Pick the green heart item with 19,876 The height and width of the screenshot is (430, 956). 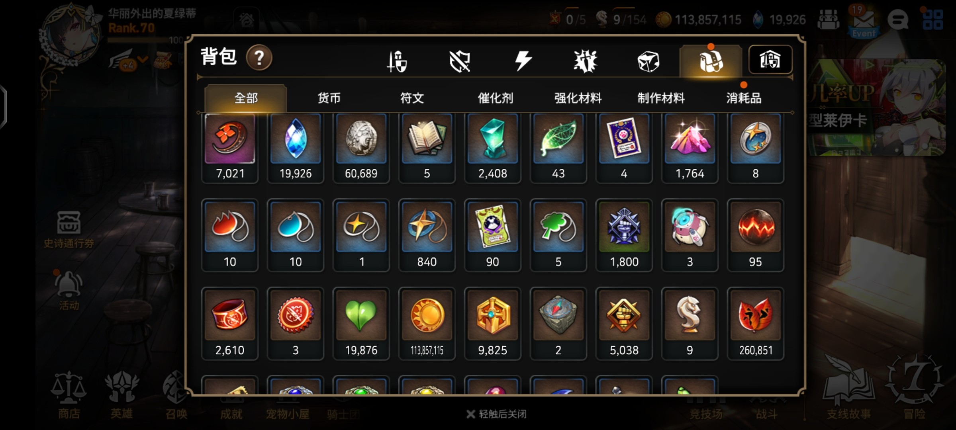pos(361,323)
